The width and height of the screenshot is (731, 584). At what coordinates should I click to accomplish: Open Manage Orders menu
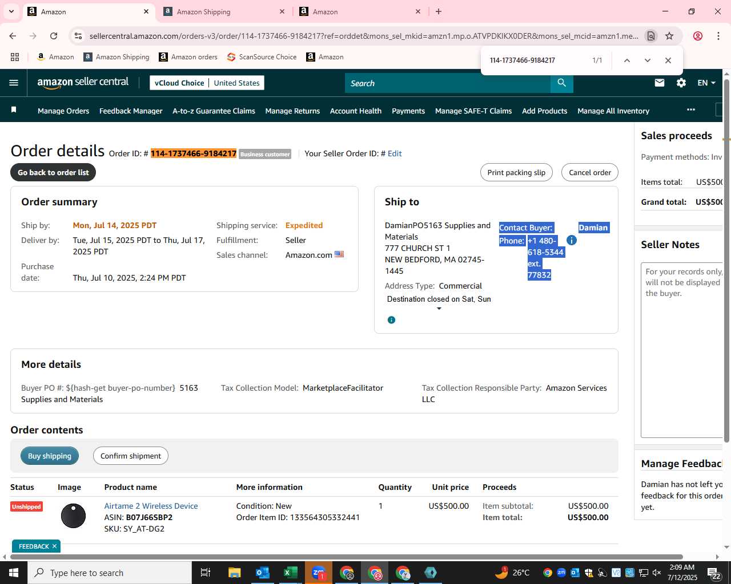(63, 111)
